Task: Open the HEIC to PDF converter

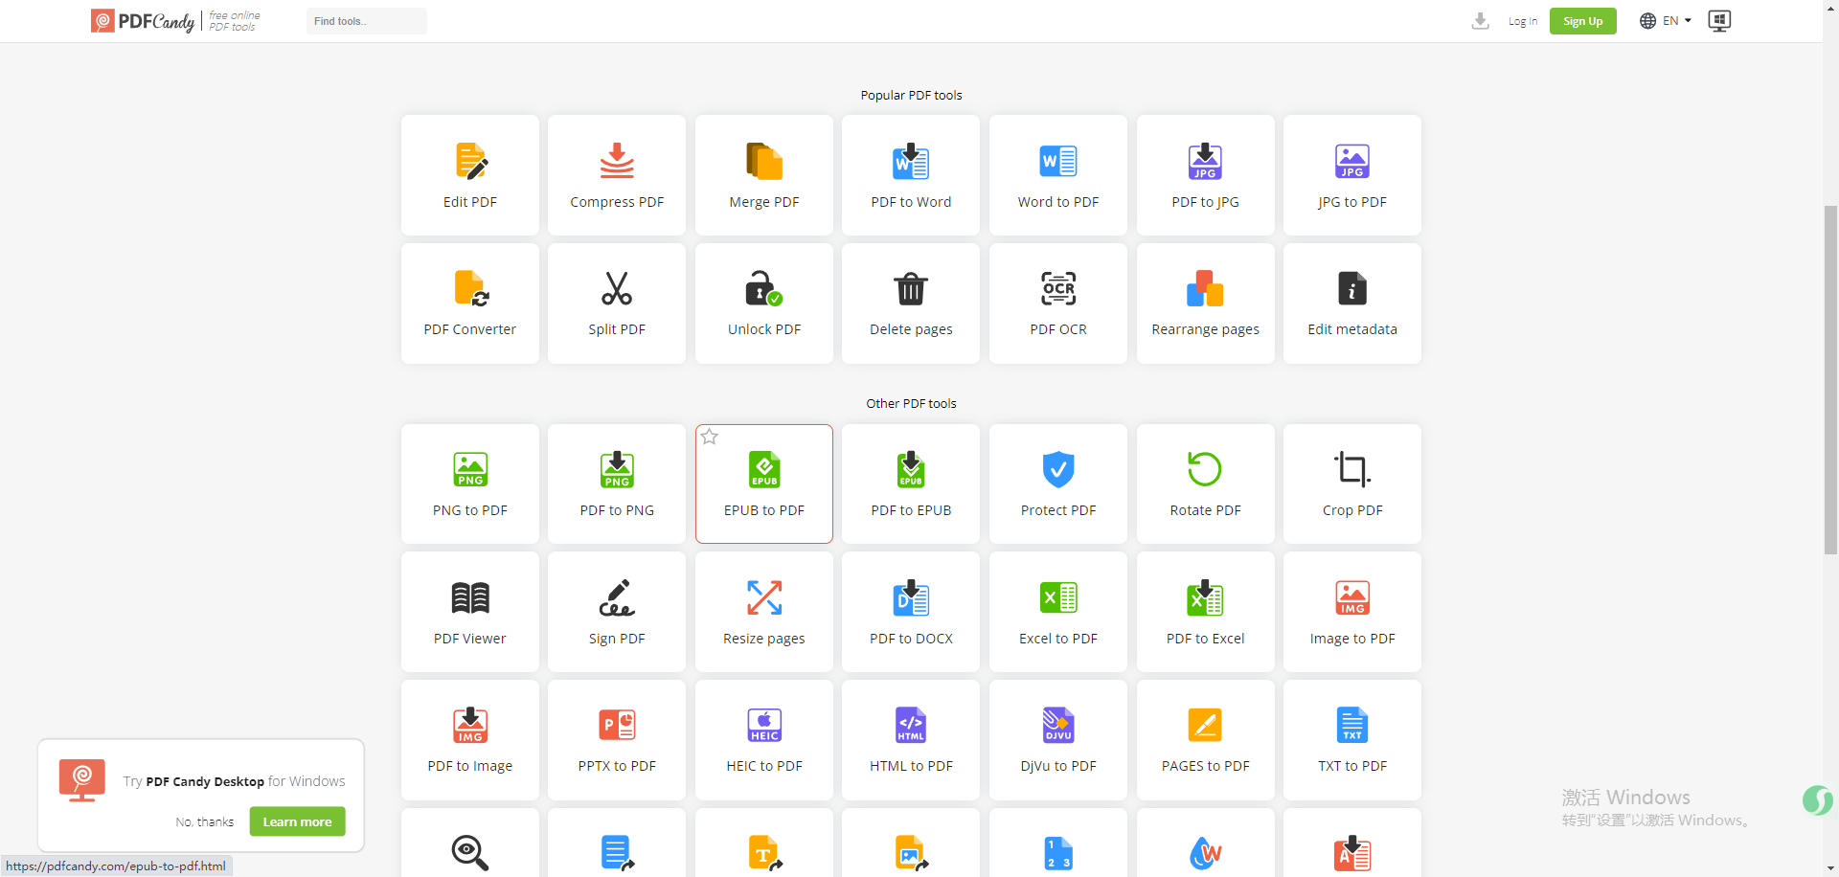Action: click(x=764, y=740)
